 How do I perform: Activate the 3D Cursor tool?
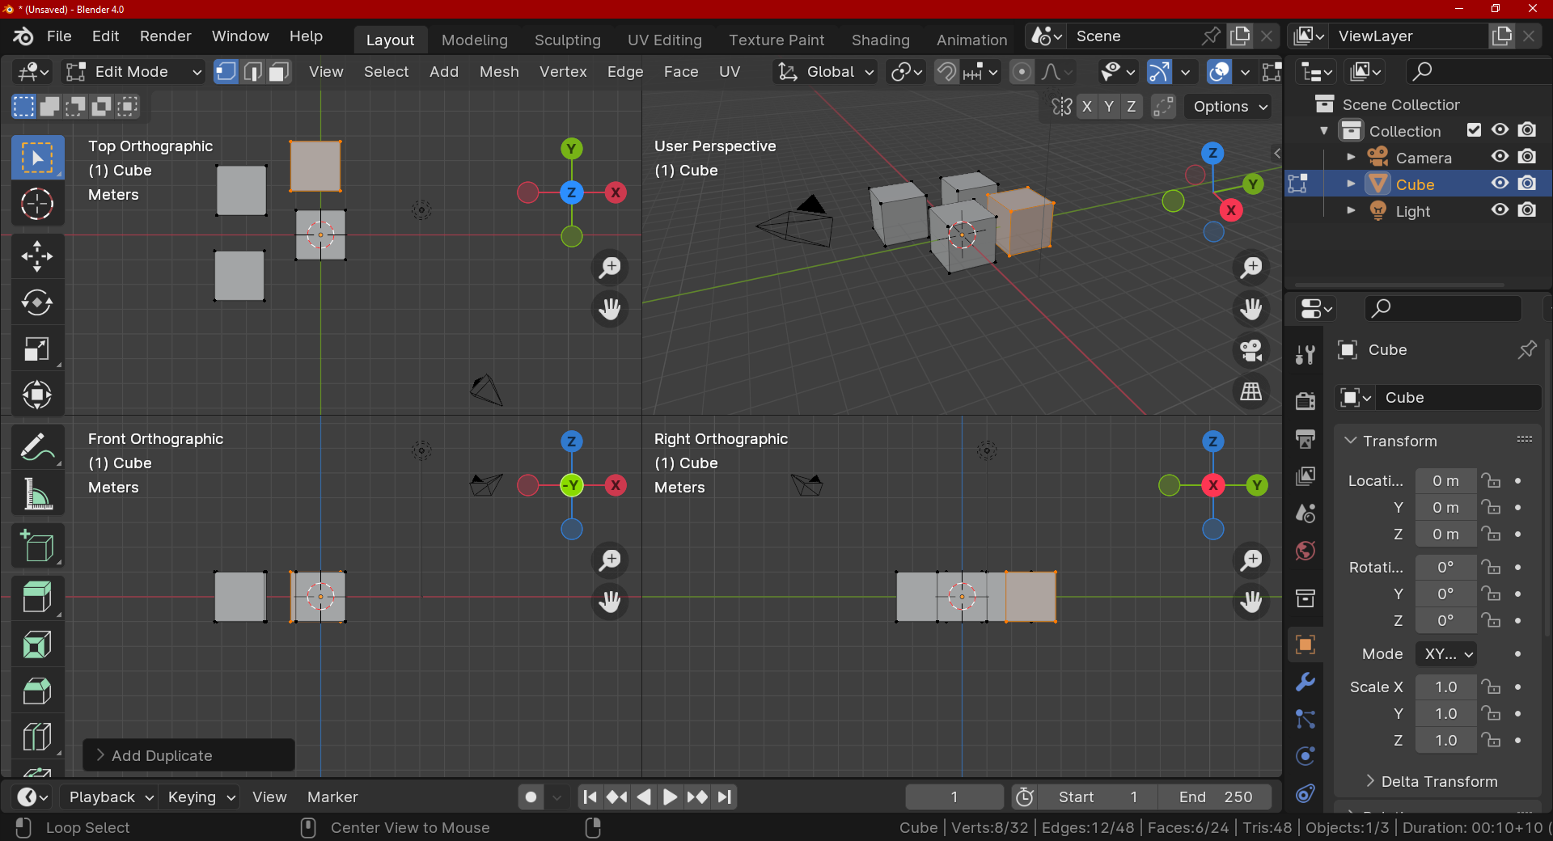point(37,205)
